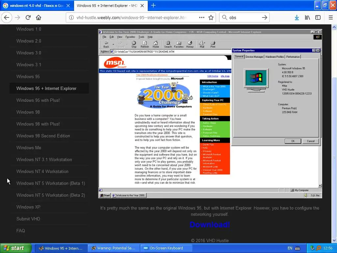Image resolution: width=337 pixels, height=253 pixels.
Task: Open the Windows 3.0 page
Action: click(x=29, y=53)
